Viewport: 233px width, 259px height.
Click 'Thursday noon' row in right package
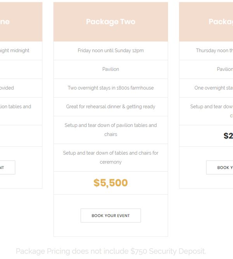206,51
